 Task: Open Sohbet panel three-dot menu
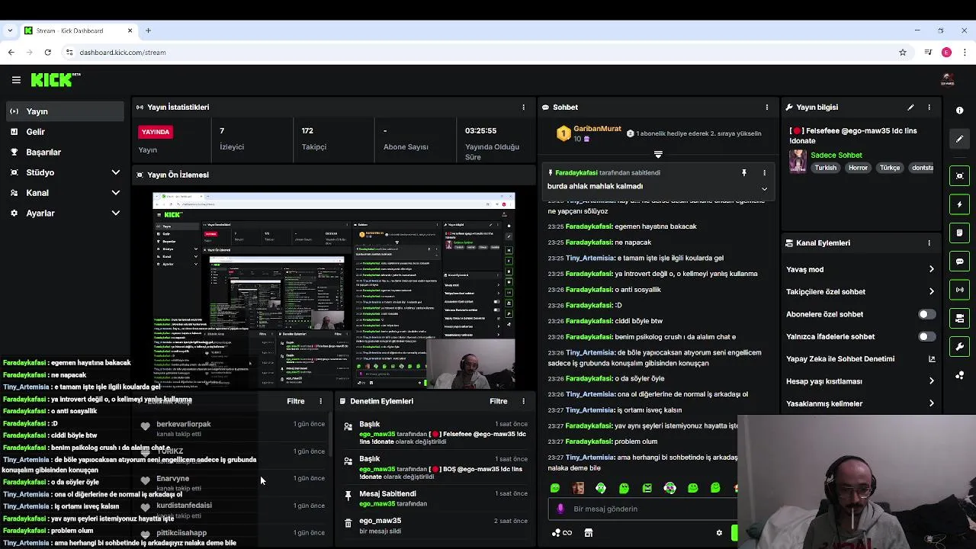(x=767, y=108)
